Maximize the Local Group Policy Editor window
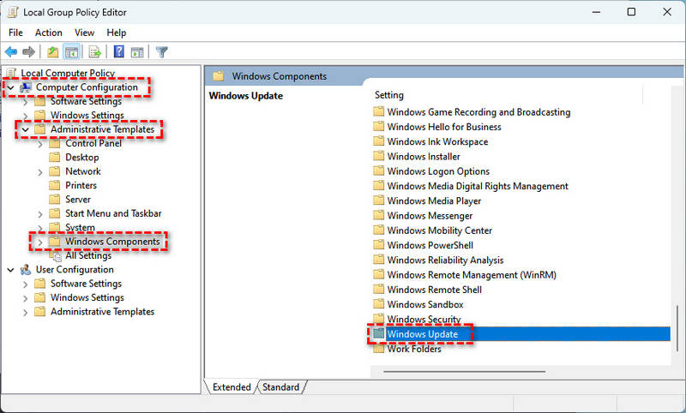This screenshot has width=686, height=413. pyautogui.click(x=631, y=12)
